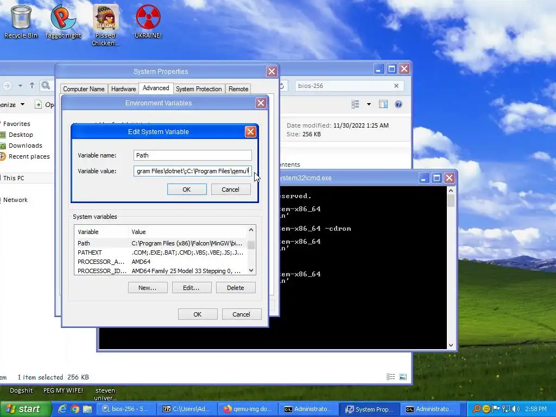556x417 pixels.
Task: Select the PATHEXT system variable row
Action: click(x=161, y=252)
